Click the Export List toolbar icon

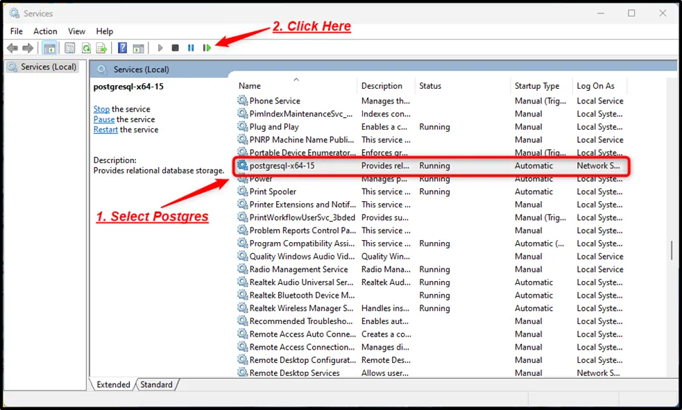tap(101, 48)
